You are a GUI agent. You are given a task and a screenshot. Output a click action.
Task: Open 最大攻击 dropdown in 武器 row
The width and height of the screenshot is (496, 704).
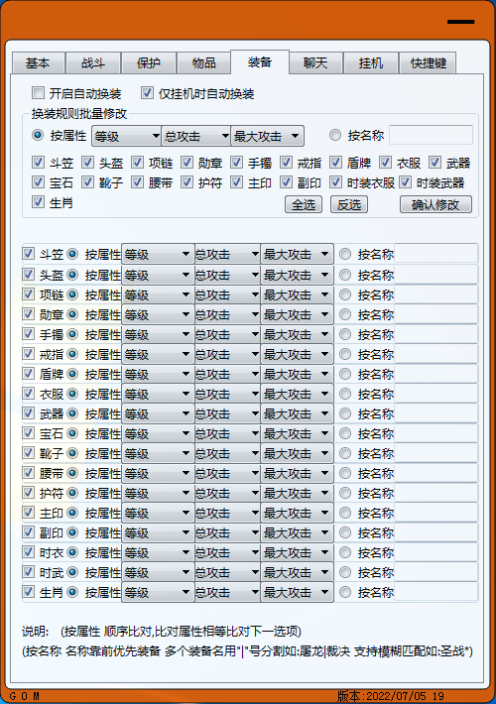(x=297, y=413)
